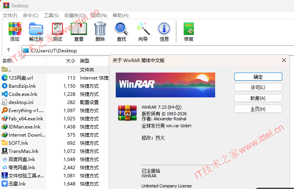
Task: Select the 123网盘.url file icon
Action: [x=5, y=78]
